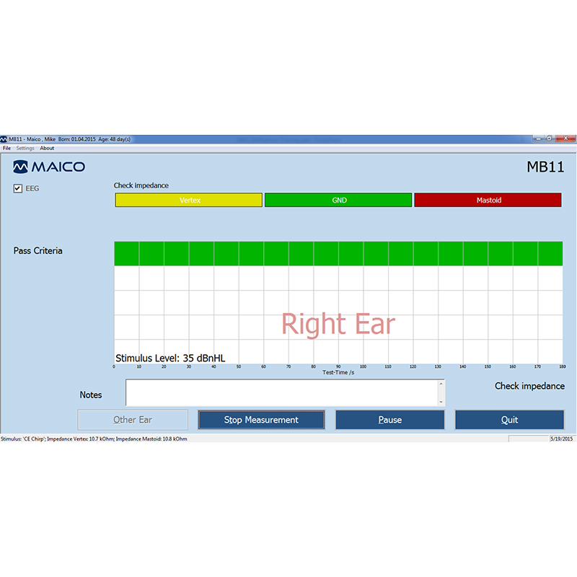Click the green Pass Criteria bar
The height and width of the screenshot is (577, 577).
click(338, 253)
